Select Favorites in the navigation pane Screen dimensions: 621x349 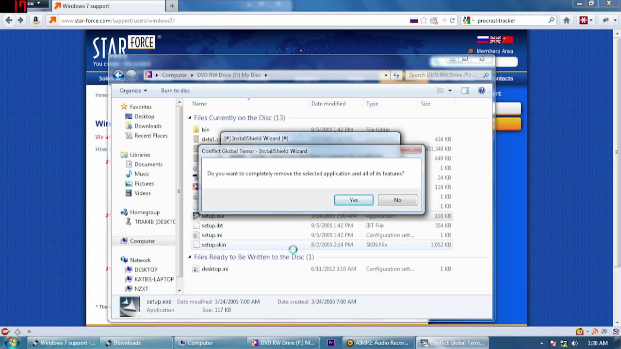click(x=141, y=107)
